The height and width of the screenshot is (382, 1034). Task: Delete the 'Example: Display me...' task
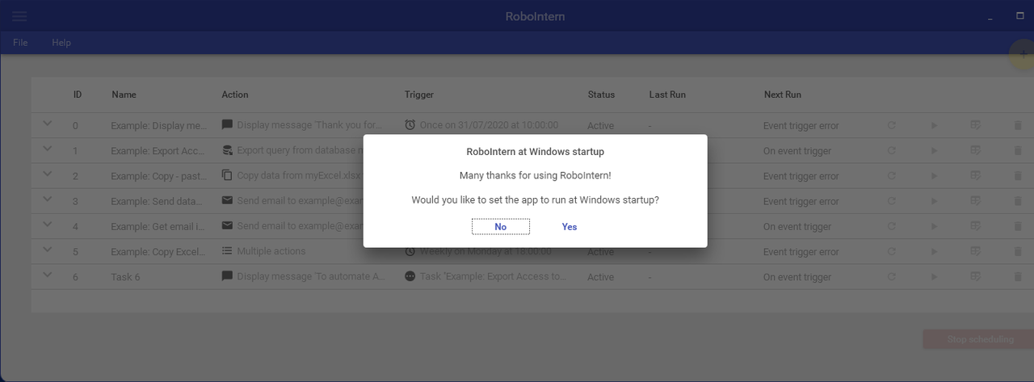tap(1018, 125)
